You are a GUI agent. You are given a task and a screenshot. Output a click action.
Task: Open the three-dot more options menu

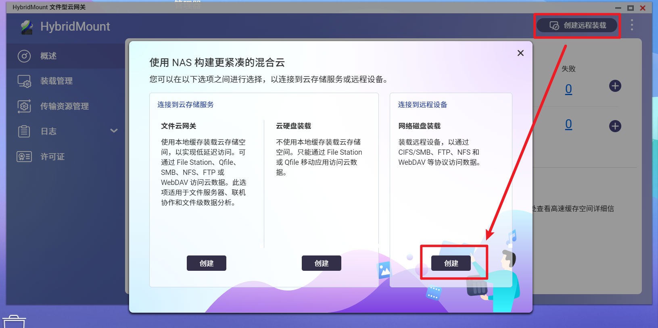point(632,25)
